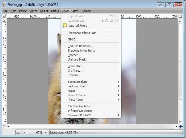Click the image menu arrow at ruler corner
Screen dimensions: 186x138
pos(4,16)
